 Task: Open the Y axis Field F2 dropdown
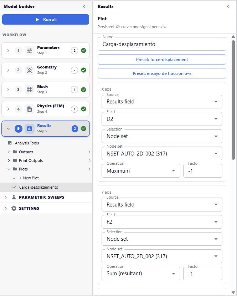pos(162,222)
